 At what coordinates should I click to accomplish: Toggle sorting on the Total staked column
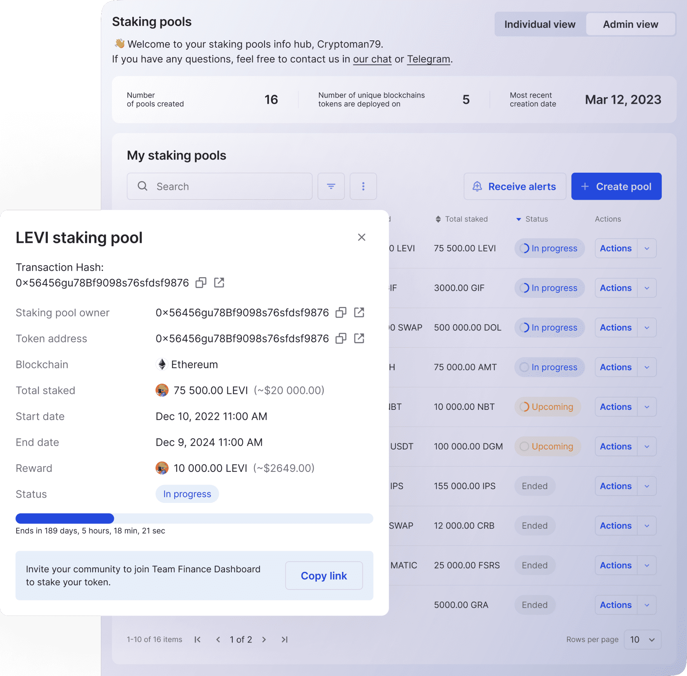pyautogui.click(x=438, y=219)
